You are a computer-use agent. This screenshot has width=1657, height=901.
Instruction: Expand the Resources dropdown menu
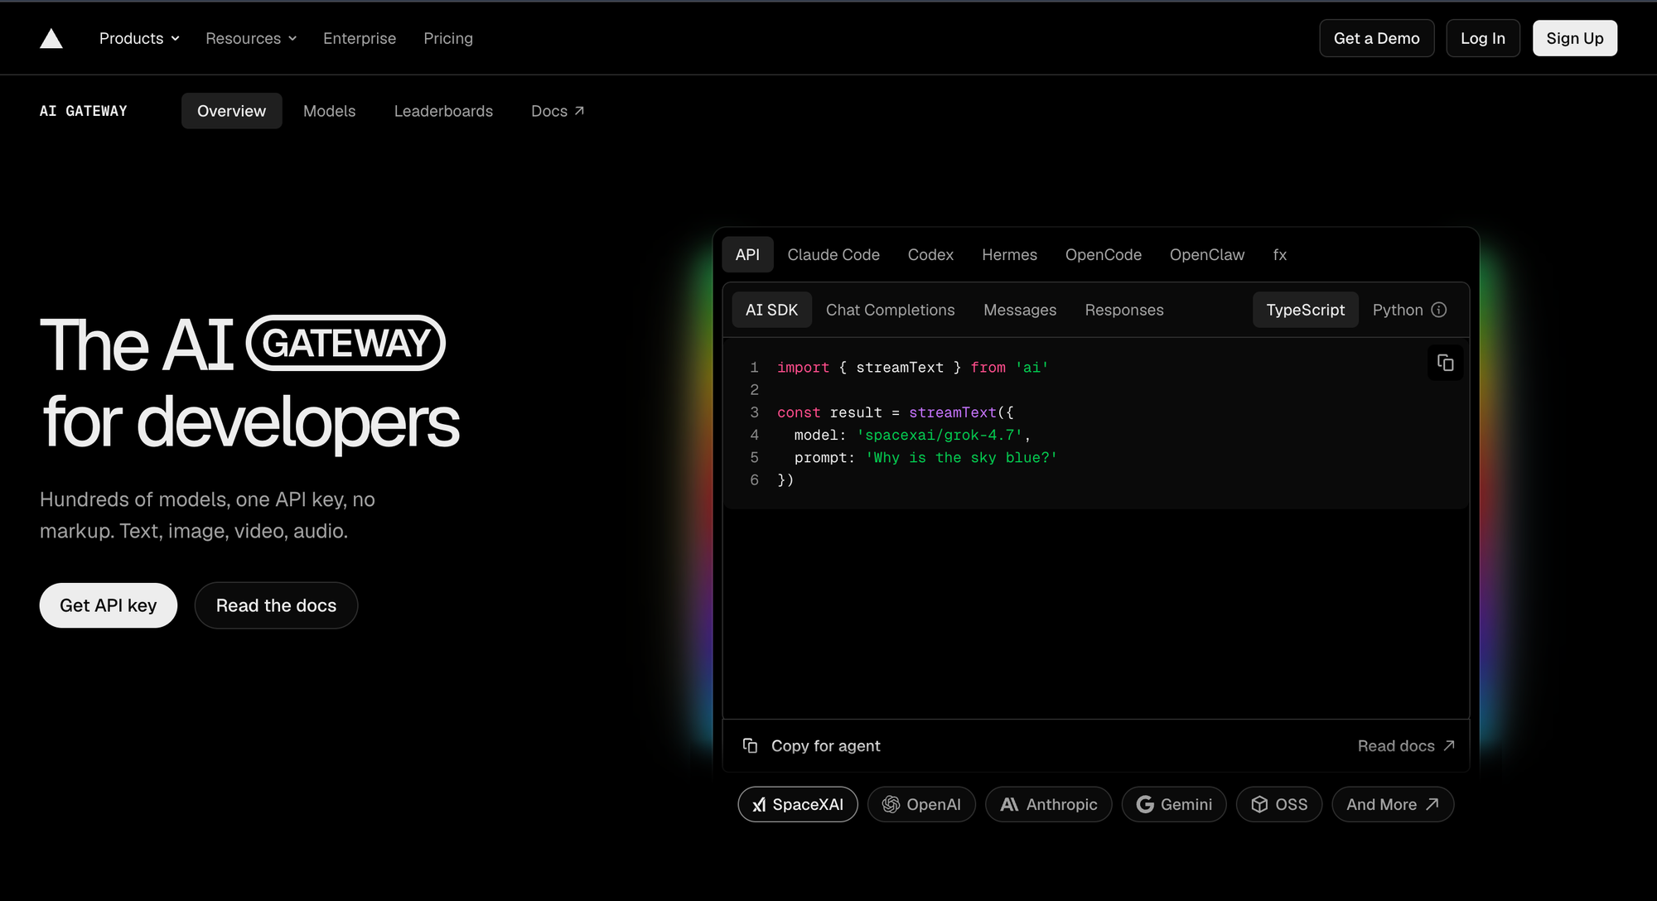(x=251, y=38)
